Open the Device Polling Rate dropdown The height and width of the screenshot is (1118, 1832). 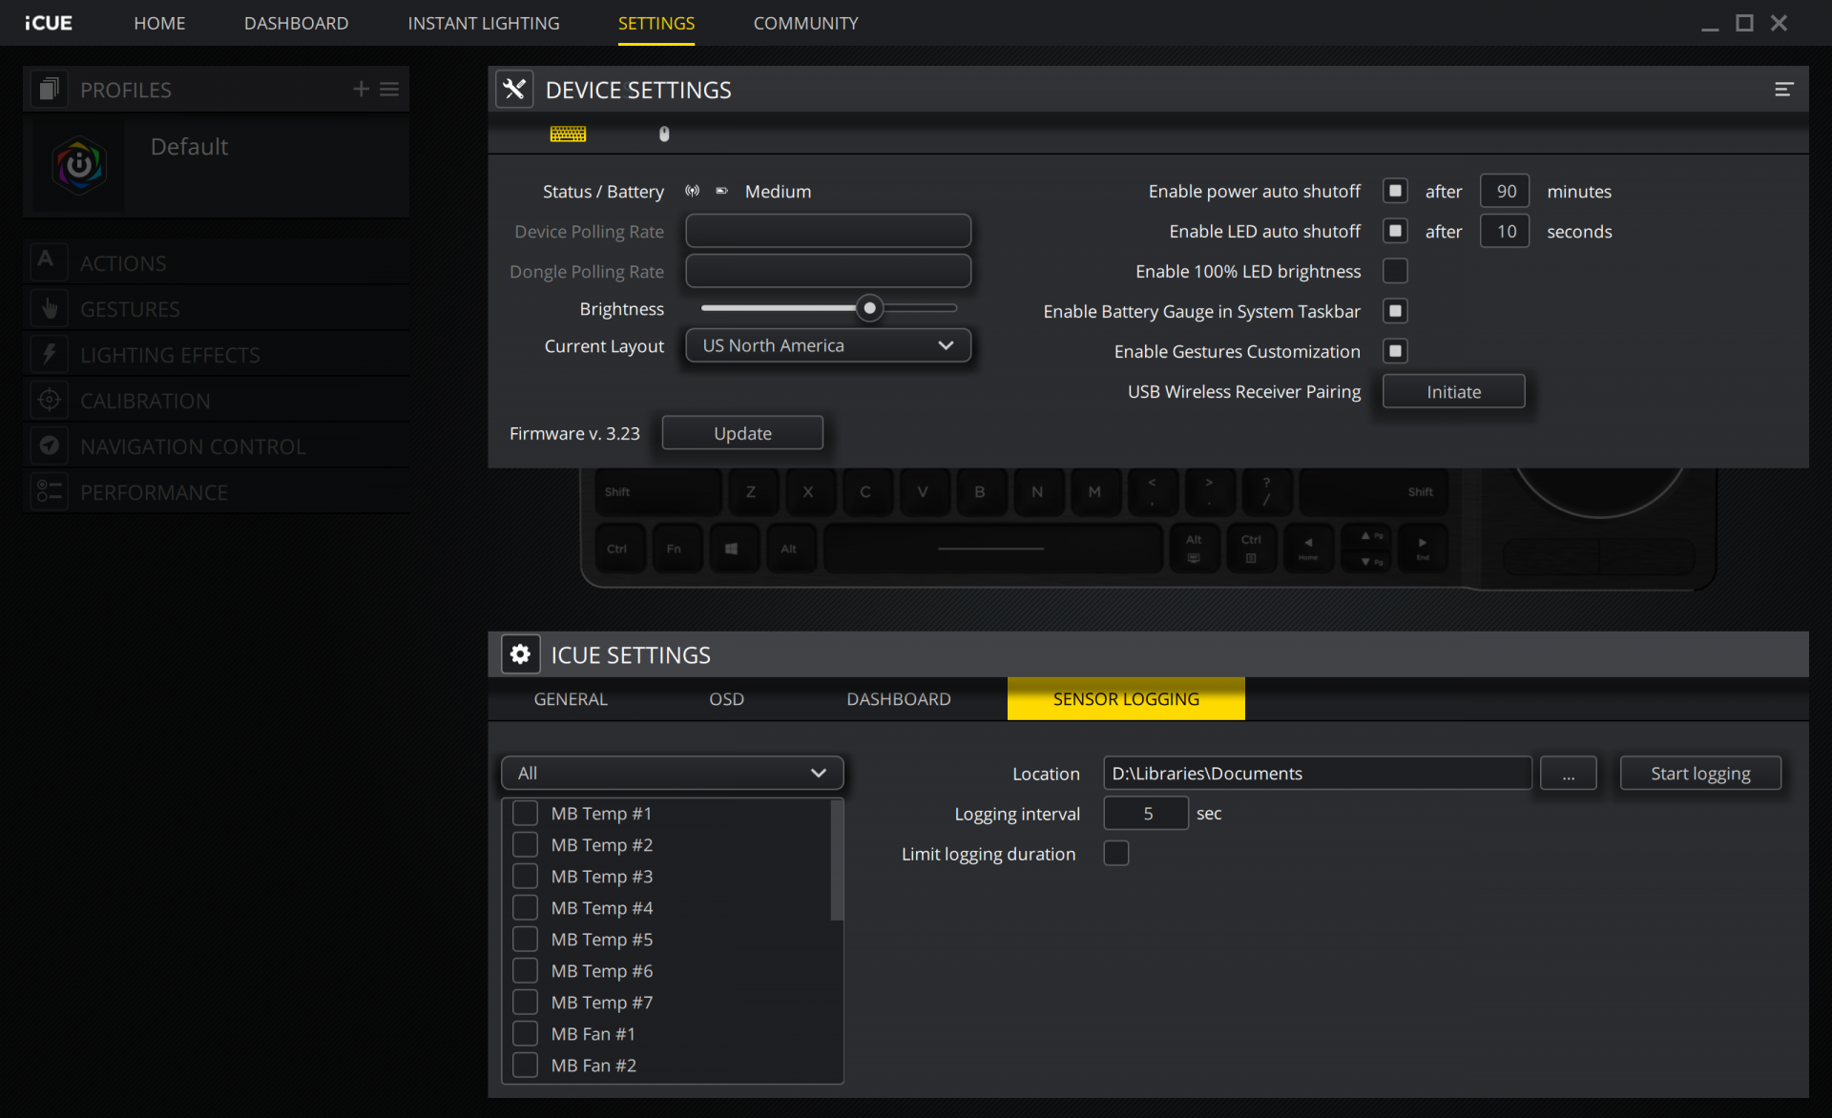(827, 231)
